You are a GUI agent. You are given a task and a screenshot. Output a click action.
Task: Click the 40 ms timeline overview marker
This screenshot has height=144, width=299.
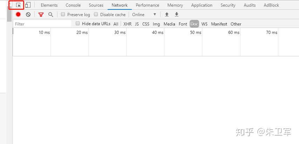coord(158,33)
